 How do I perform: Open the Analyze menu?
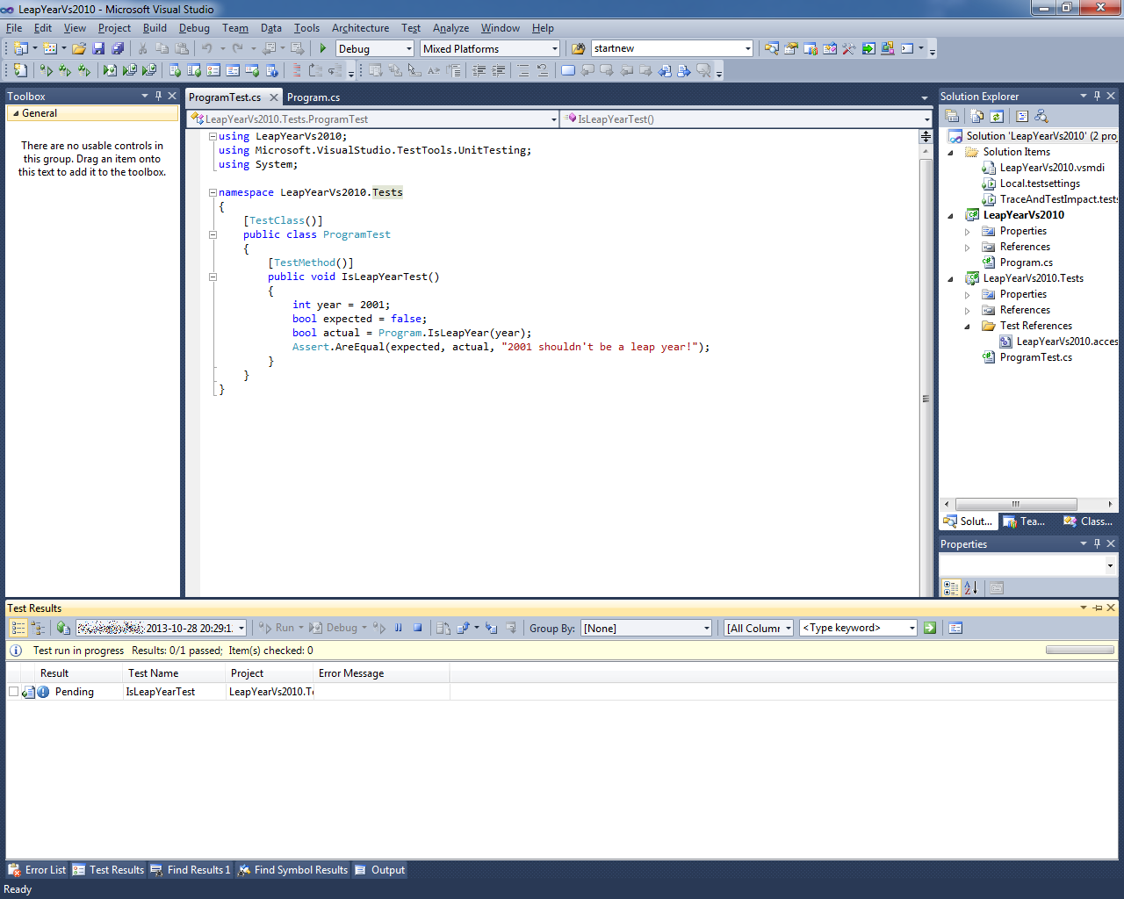(x=450, y=28)
